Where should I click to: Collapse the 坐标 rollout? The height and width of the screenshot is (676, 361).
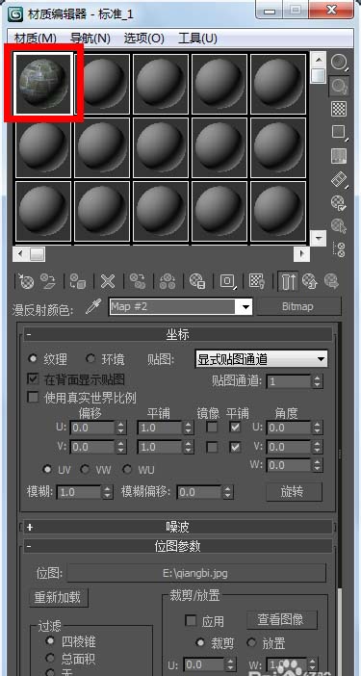click(x=177, y=334)
